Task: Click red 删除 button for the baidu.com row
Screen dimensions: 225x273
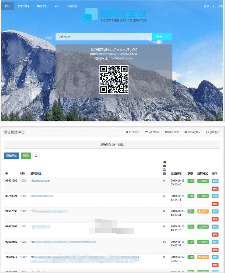Action: point(215,188)
